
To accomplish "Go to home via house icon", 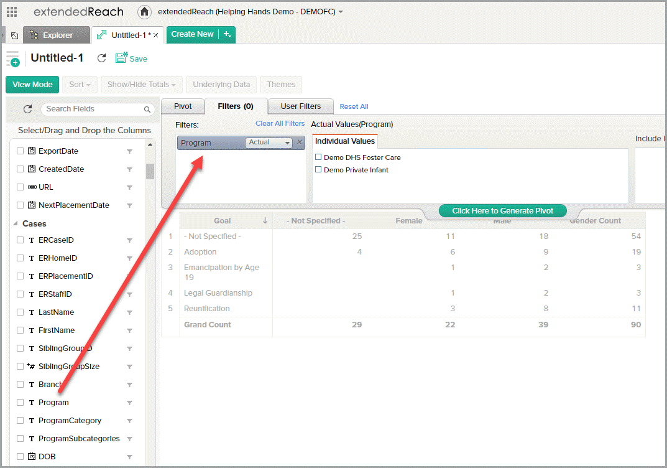I will click(145, 11).
